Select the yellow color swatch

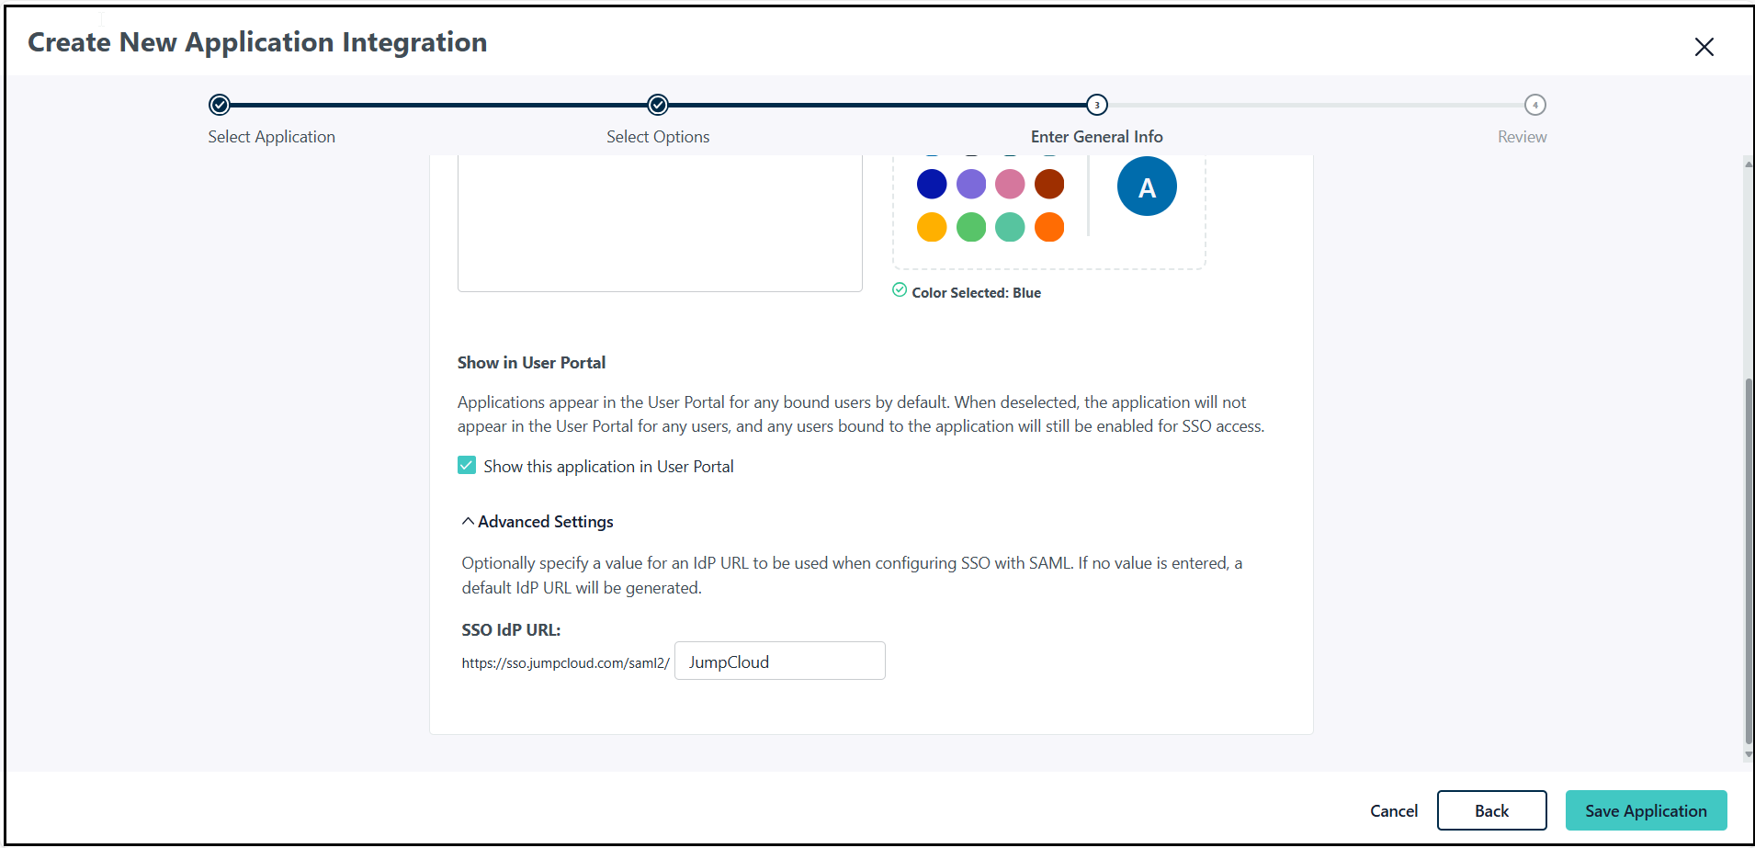pos(932,227)
